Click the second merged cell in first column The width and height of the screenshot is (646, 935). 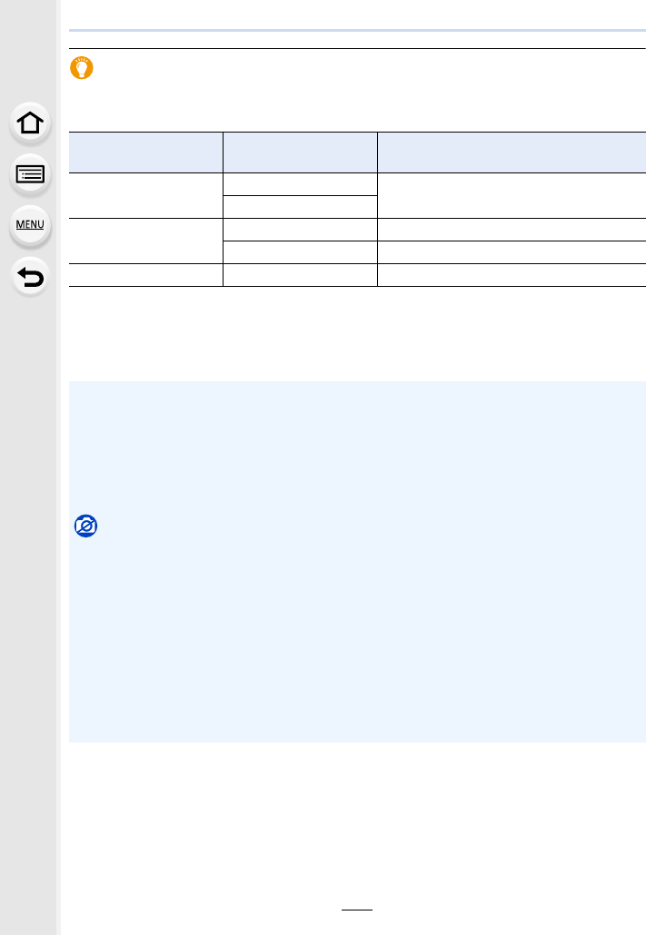tap(145, 241)
